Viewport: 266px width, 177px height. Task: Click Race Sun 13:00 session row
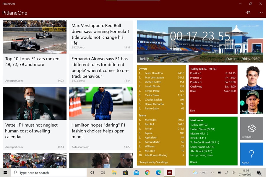pyautogui.click(x=213, y=91)
